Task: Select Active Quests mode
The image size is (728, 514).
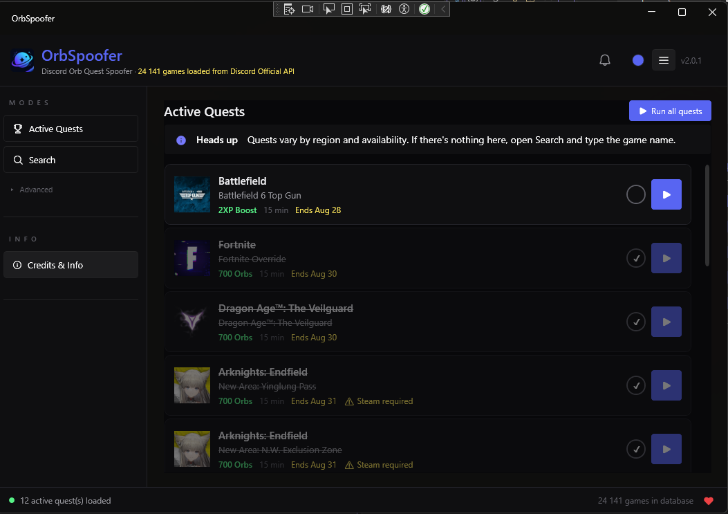Action: [x=71, y=129]
